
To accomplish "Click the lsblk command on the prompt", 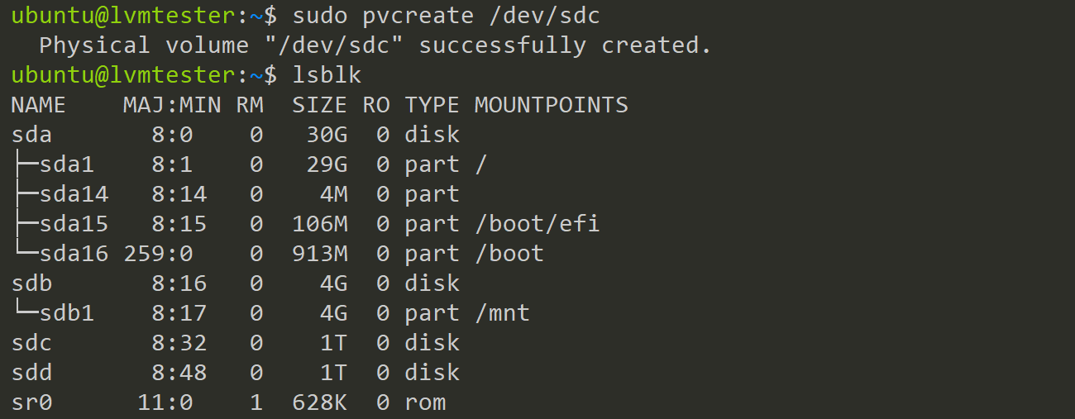I will (x=327, y=75).
